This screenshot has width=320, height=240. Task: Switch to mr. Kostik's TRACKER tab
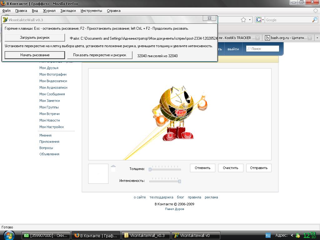(237, 38)
